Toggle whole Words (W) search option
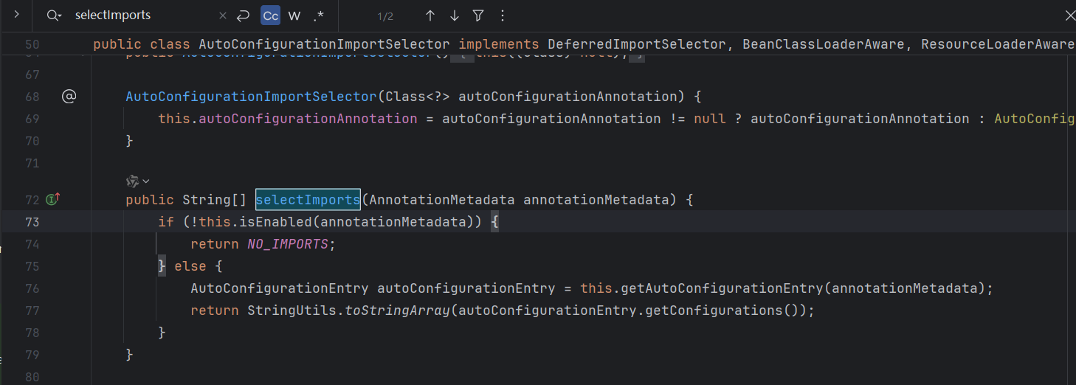This screenshot has height=385, width=1076. pos(294,15)
